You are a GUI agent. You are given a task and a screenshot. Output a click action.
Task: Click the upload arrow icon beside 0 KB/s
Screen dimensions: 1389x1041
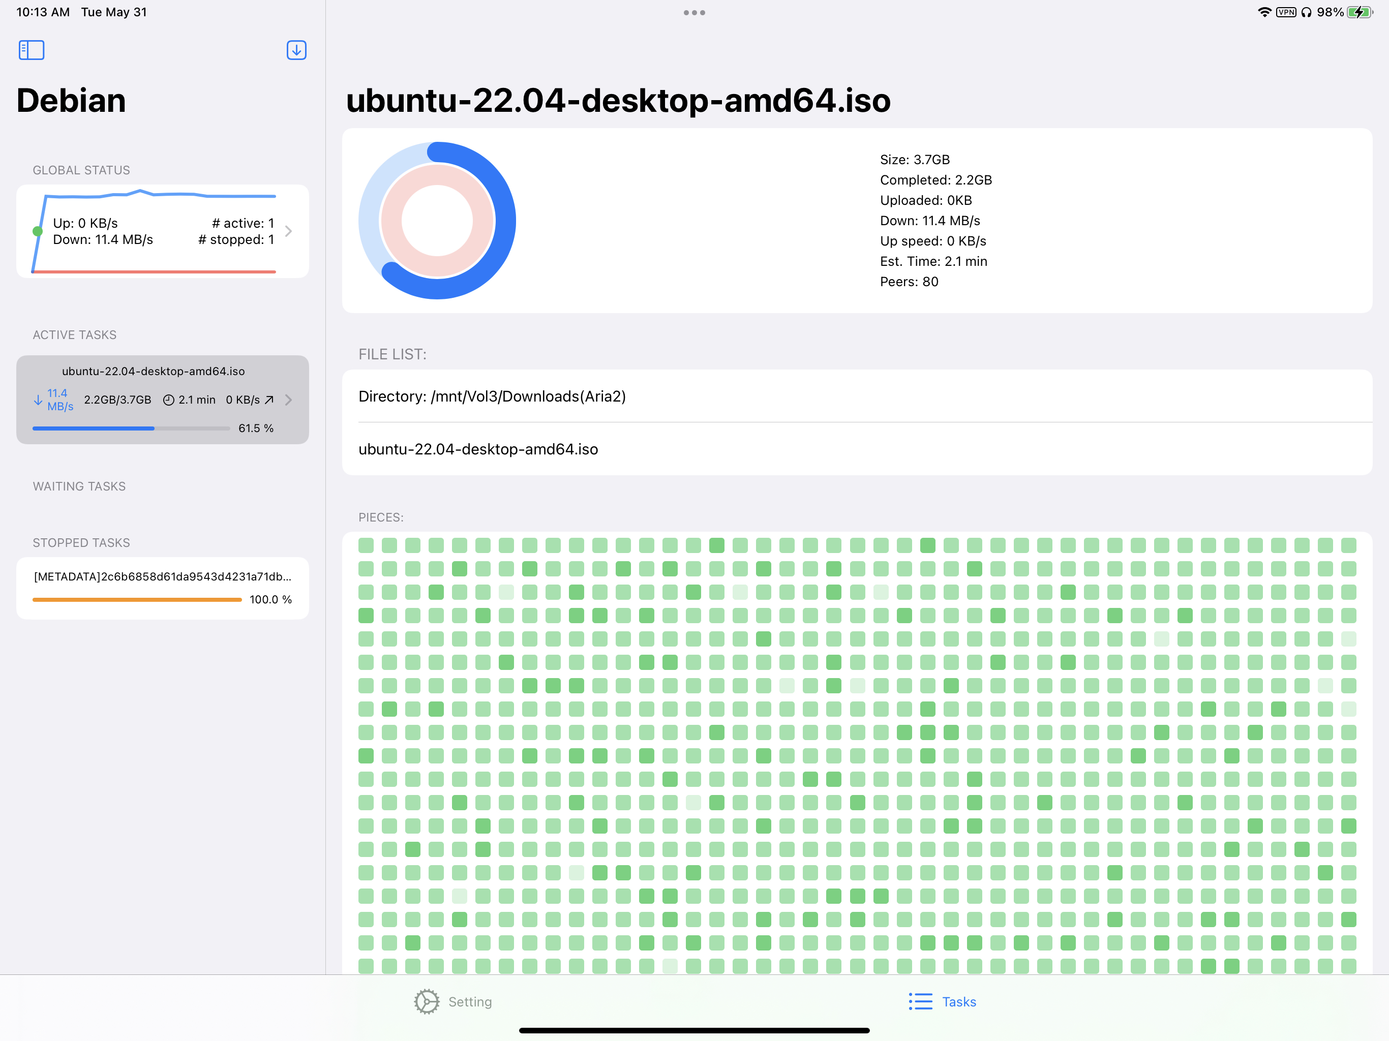point(269,400)
